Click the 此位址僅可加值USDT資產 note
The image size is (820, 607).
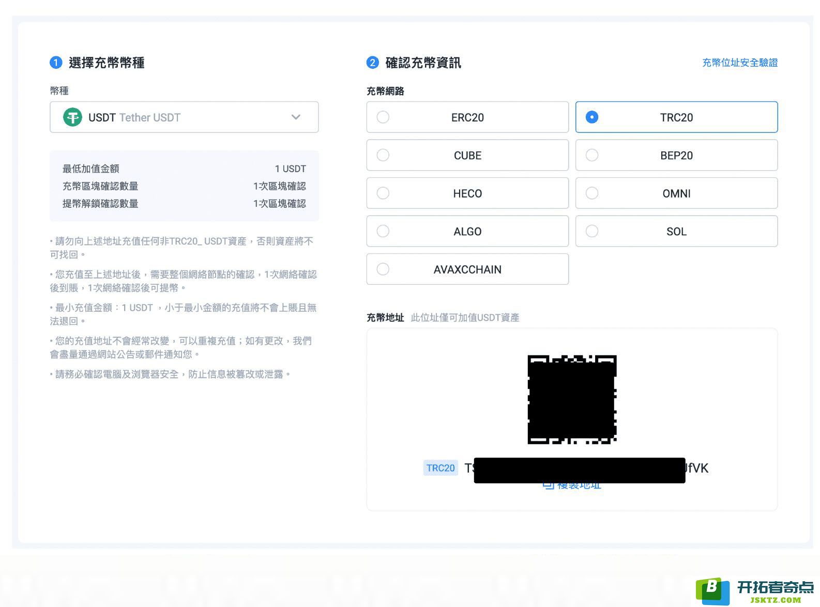pyautogui.click(x=465, y=317)
